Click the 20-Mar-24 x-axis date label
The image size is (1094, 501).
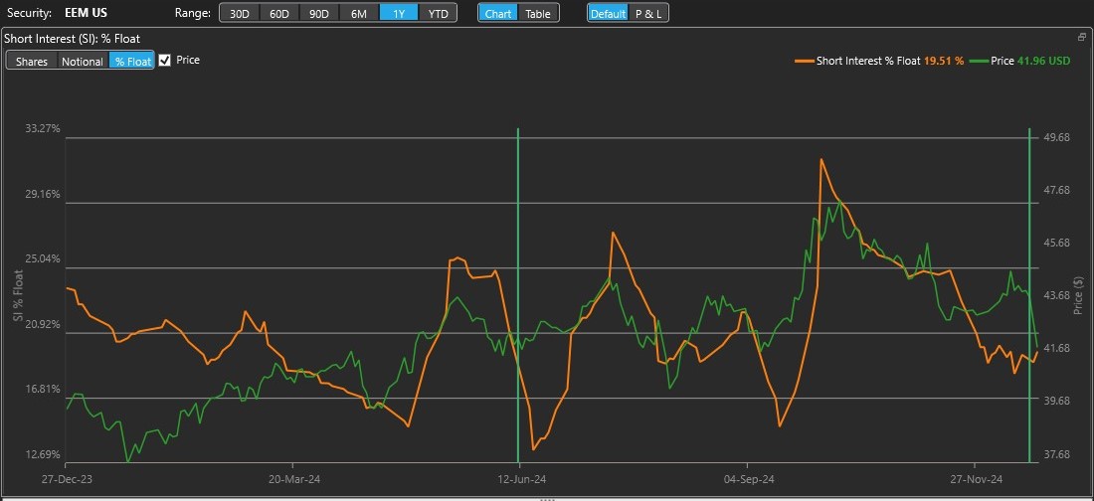293,479
